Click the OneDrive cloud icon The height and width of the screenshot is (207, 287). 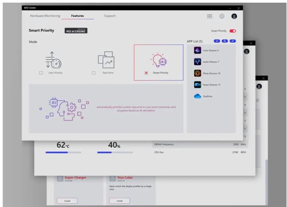[x=197, y=96]
